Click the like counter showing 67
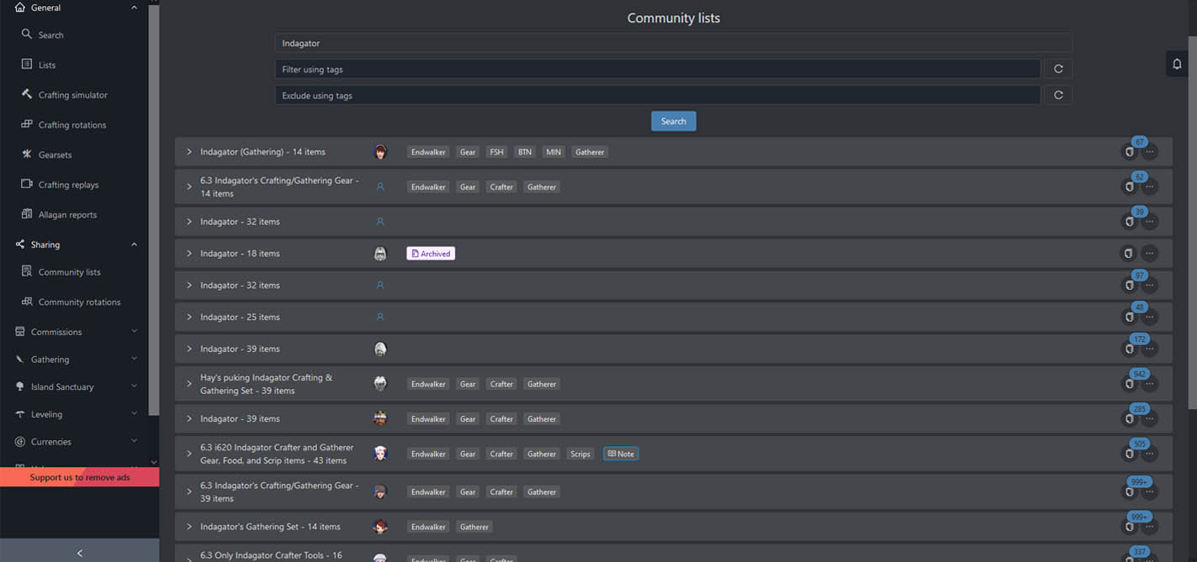1197x562 pixels. click(x=1139, y=142)
